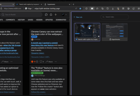
Task: Open the Downloads toolbar icon
Action: click(113, 9)
